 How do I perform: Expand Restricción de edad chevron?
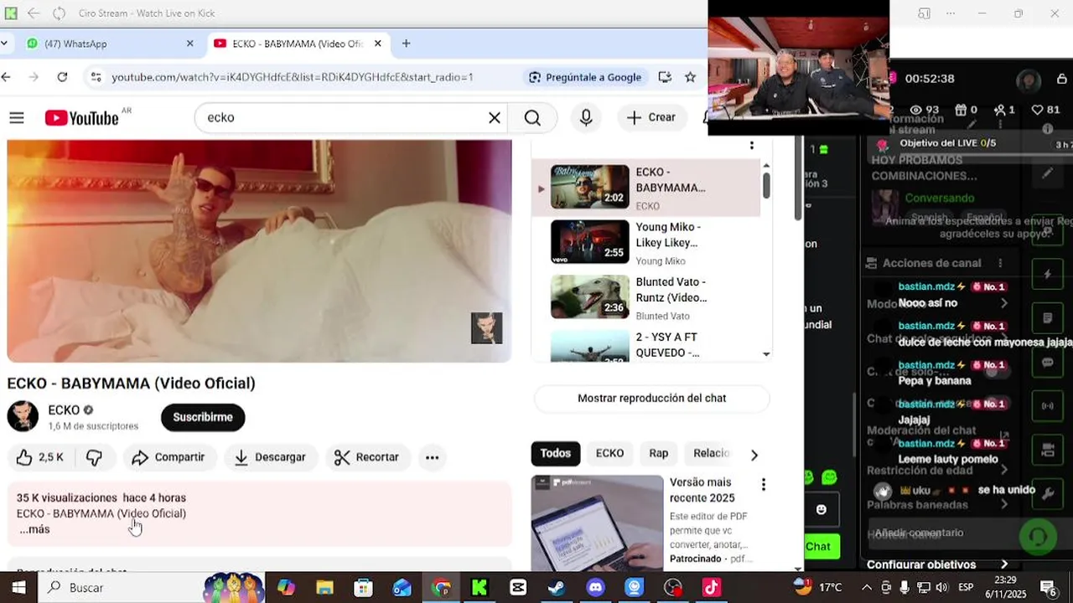(1004, 470)
